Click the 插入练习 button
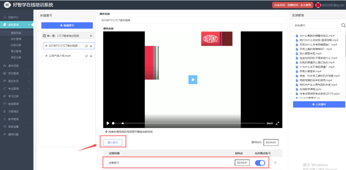Viewport: 346px width, 170px height. (x=113, y=142)
